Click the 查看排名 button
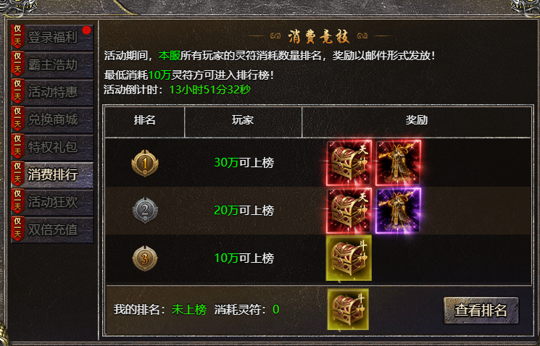This screenshot has width=540, height=346. pyautogui.click(x=481, y=311)
